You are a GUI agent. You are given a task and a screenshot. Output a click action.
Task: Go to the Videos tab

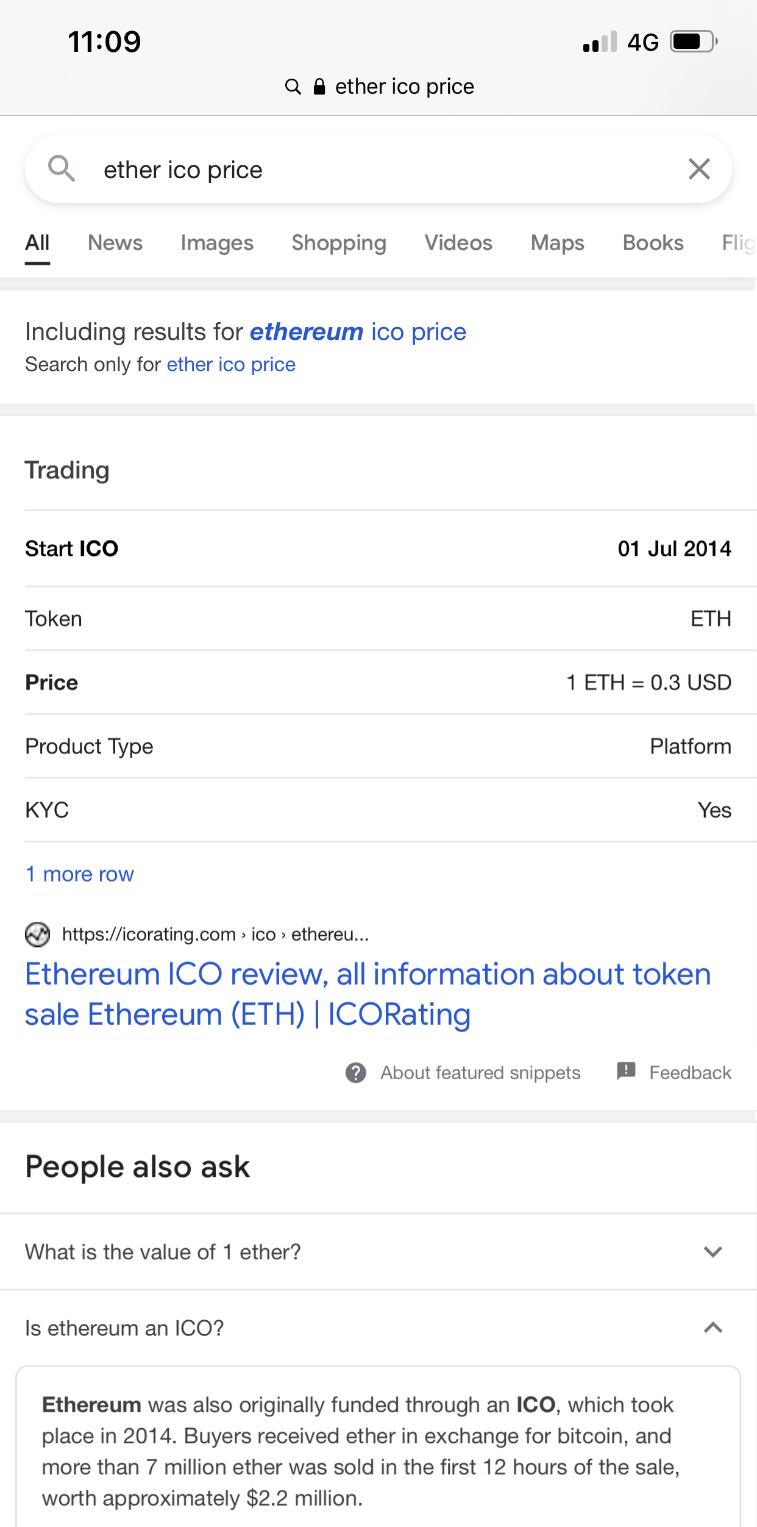(458, 243)
